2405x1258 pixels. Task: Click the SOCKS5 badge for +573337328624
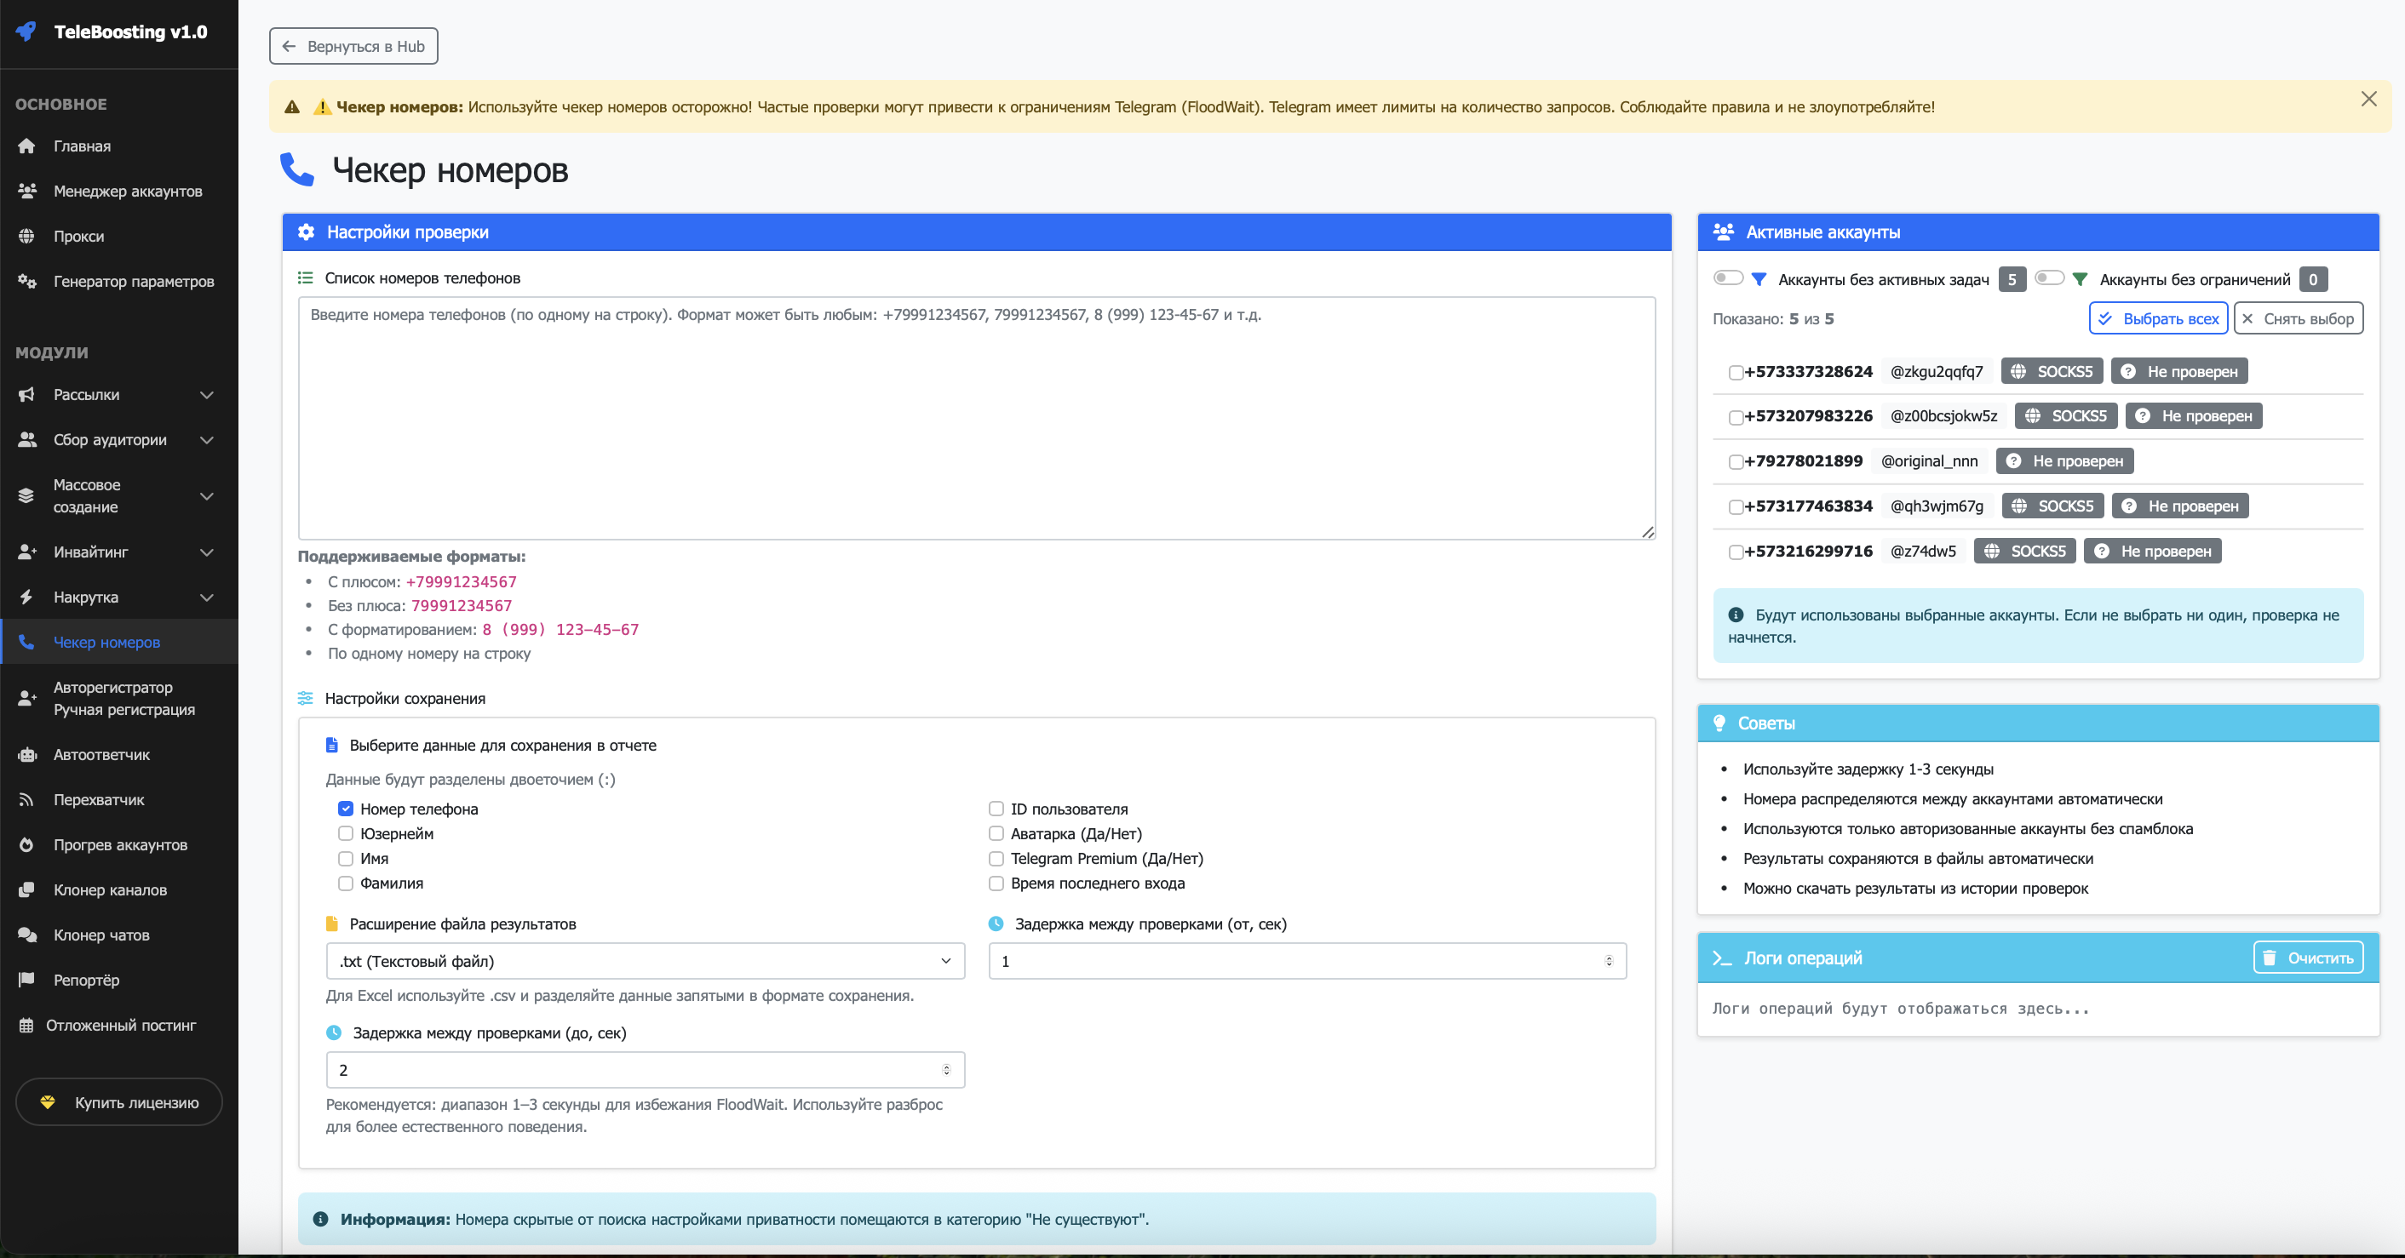[x=2052, y=371]
